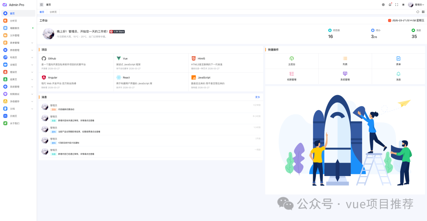The width and height of the screenshot is (427, 221).
Task: Click the calendar icon beside the date
Action: pyautogui.click(x=389, y=21)
